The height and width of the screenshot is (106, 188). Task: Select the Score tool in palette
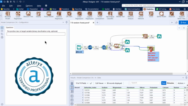(x=151, y=15)
